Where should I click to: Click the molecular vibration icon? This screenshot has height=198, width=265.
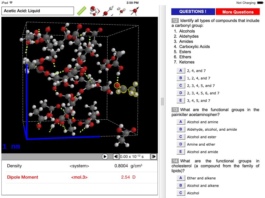click(x=121, y=11)
